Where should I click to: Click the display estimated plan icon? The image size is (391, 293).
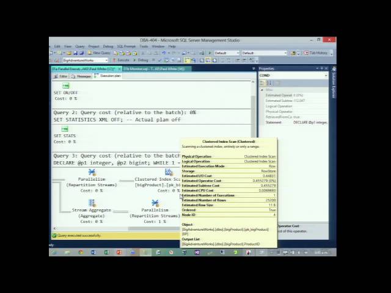(x=166, y=60)
